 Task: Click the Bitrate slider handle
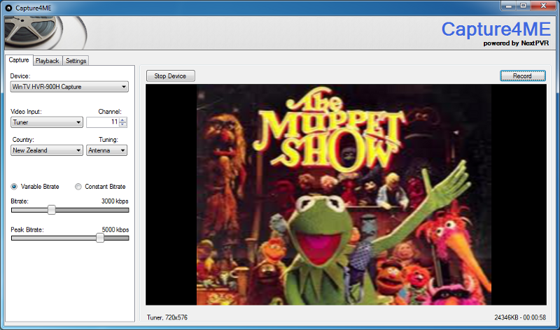click(x=51, y=210)
